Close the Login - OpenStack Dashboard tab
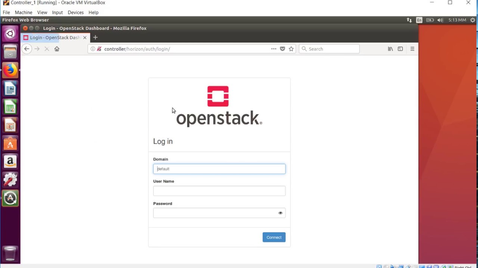478x268 pixels. tap(85, 38)
